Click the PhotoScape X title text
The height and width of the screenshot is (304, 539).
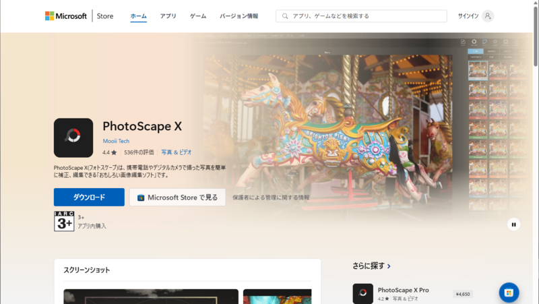point(142,126)
